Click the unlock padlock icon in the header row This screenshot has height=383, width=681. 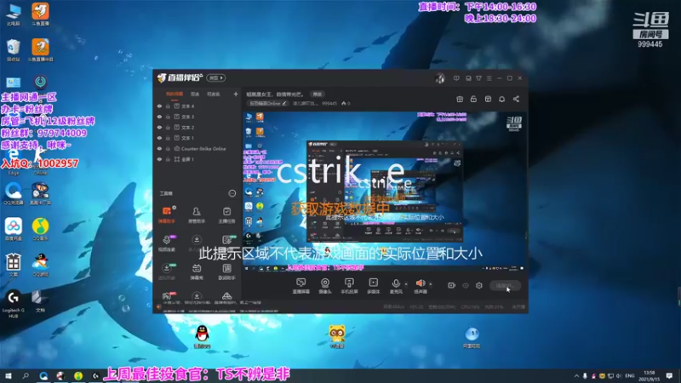tap(473, 99)
